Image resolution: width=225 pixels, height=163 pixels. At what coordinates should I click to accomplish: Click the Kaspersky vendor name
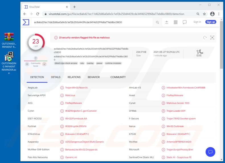click(33, 142)
